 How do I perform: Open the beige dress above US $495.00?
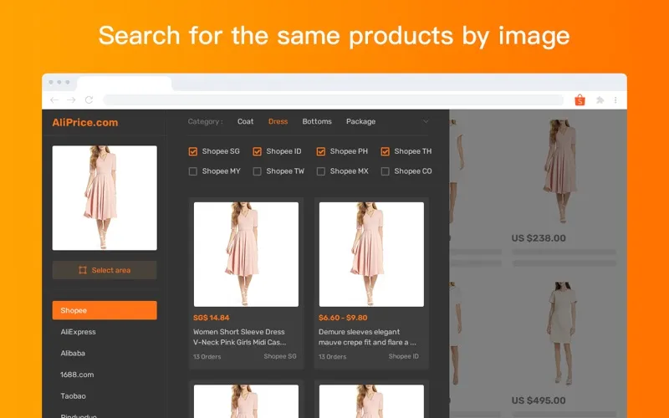point(562,333)
